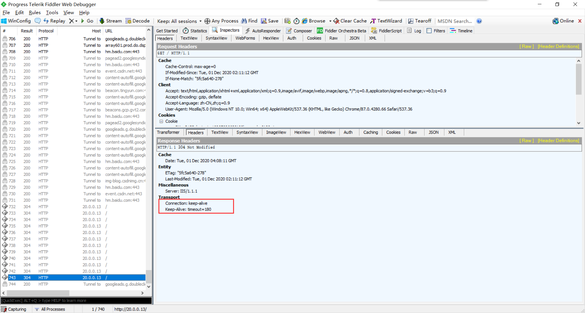Click the comment speech-bubble icon
This screenshot has width=585, height=313.
pyautogui.click(x=38, y=21)
